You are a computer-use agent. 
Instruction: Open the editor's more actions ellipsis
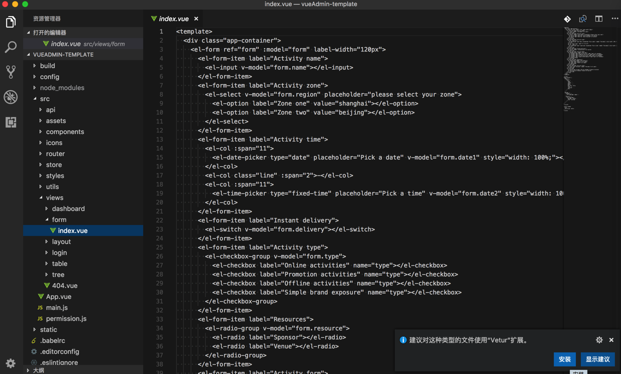[x=615, y=19]
